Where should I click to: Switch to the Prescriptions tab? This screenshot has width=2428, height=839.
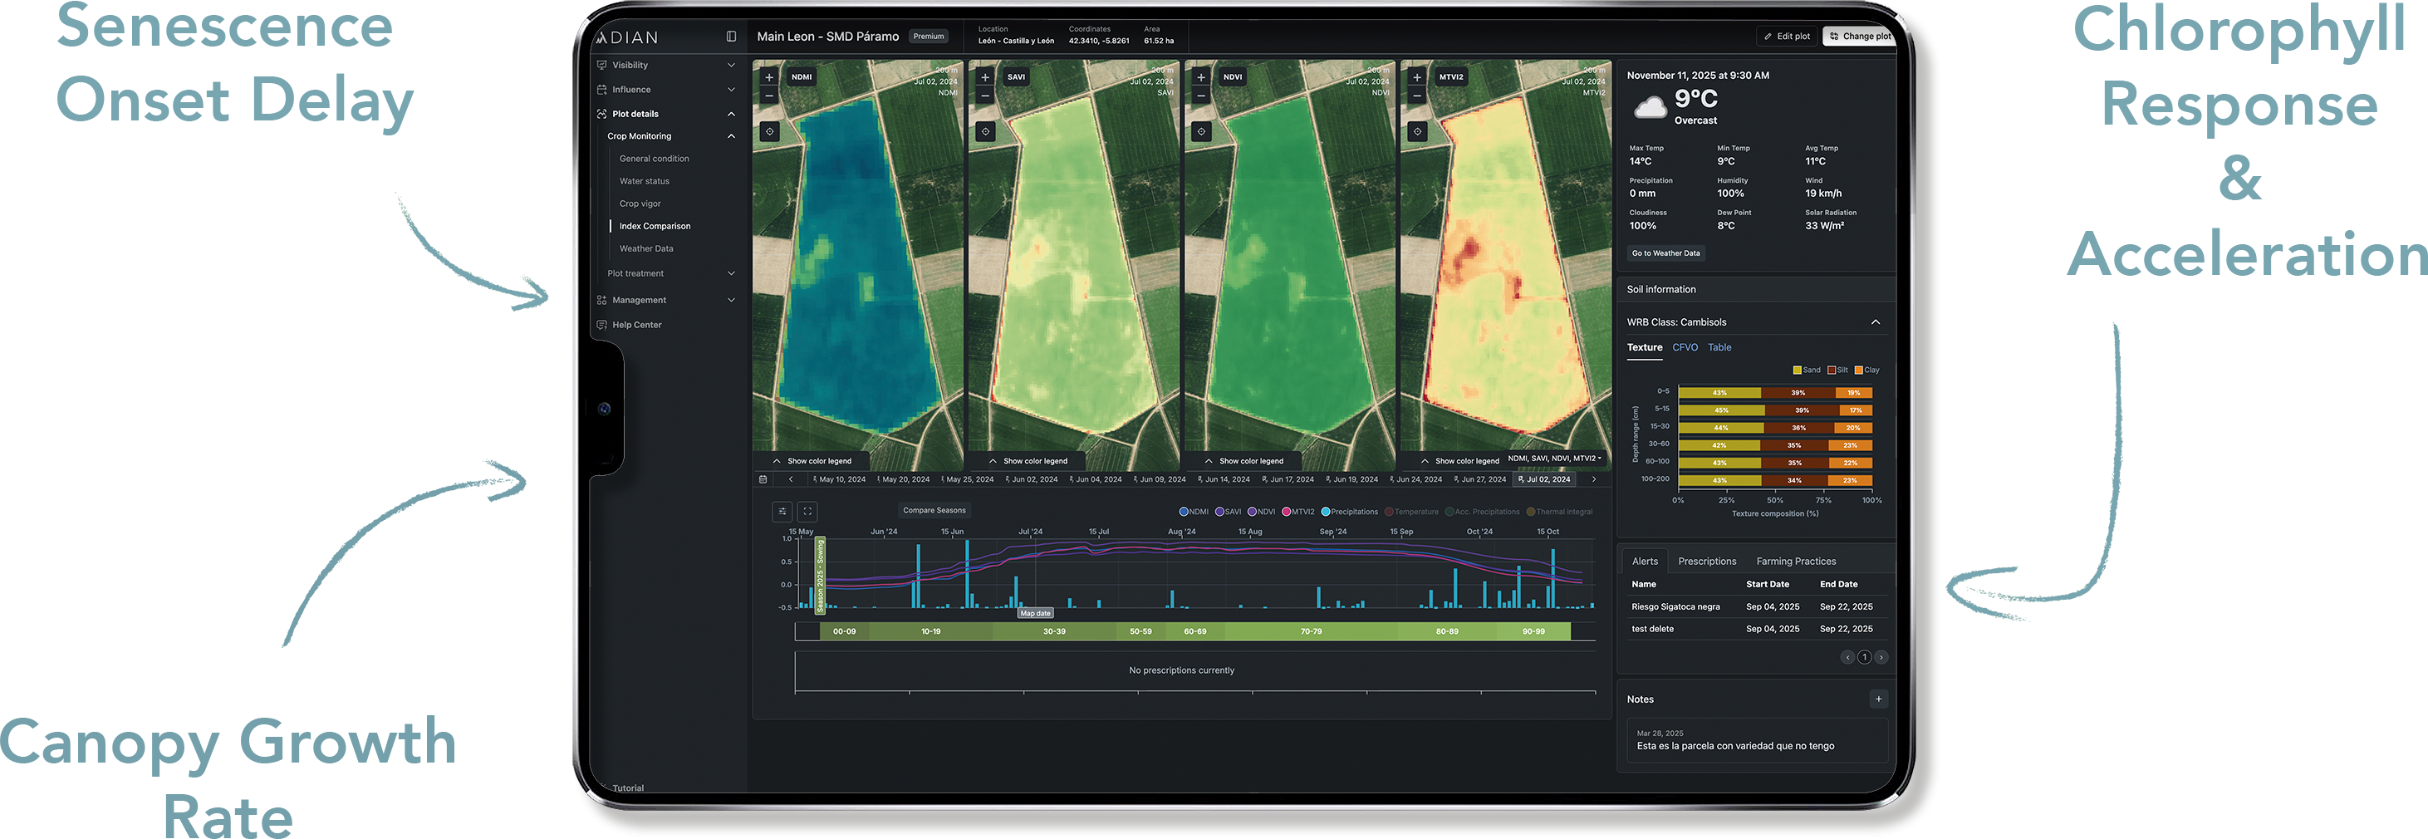1706,562
